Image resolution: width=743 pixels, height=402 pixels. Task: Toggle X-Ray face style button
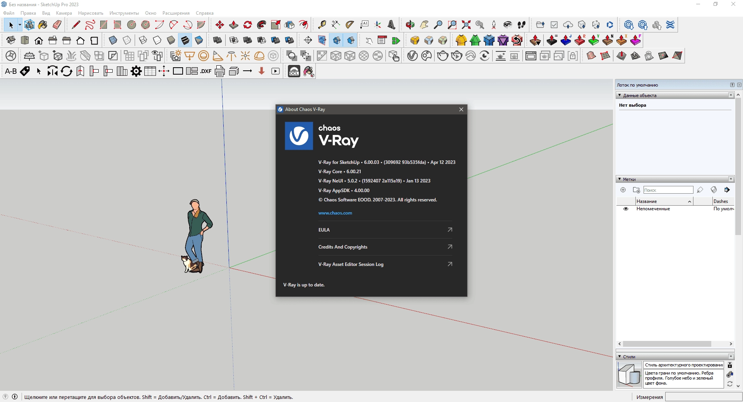tap(113, 40)
